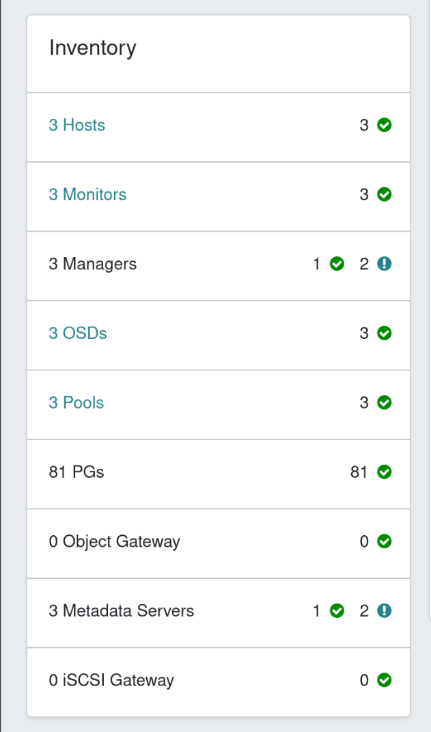Click green check icon in Pools row
Image resolution: width=431 pixels, height=732 pixels.
click(385, 403)
